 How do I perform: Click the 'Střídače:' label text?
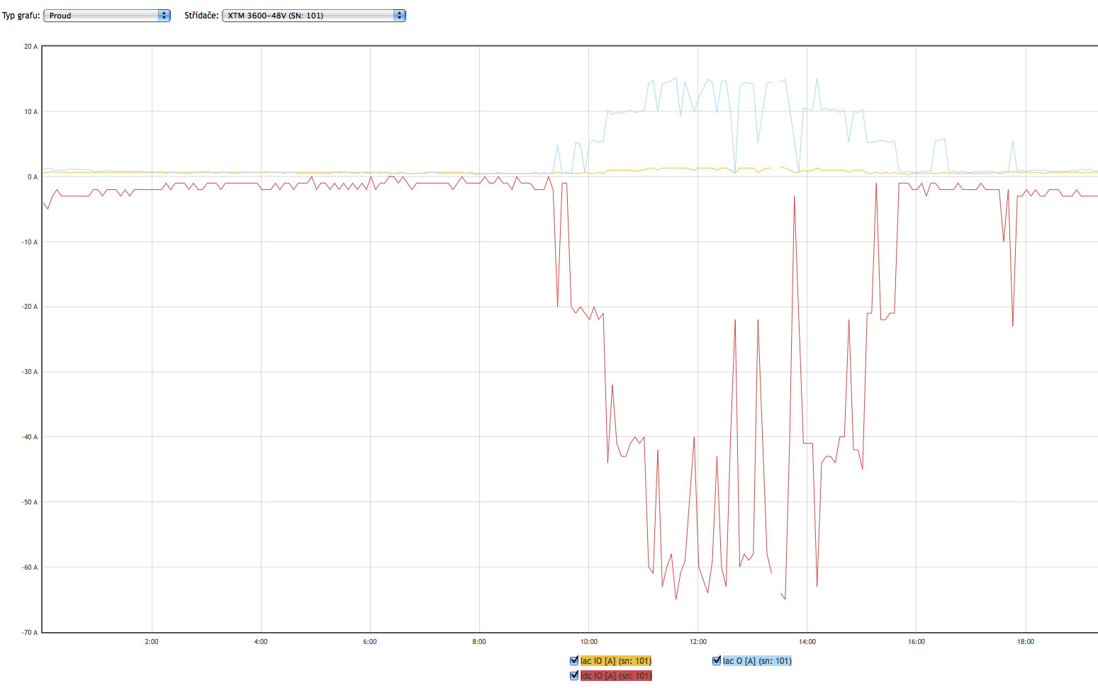(201, 16)
